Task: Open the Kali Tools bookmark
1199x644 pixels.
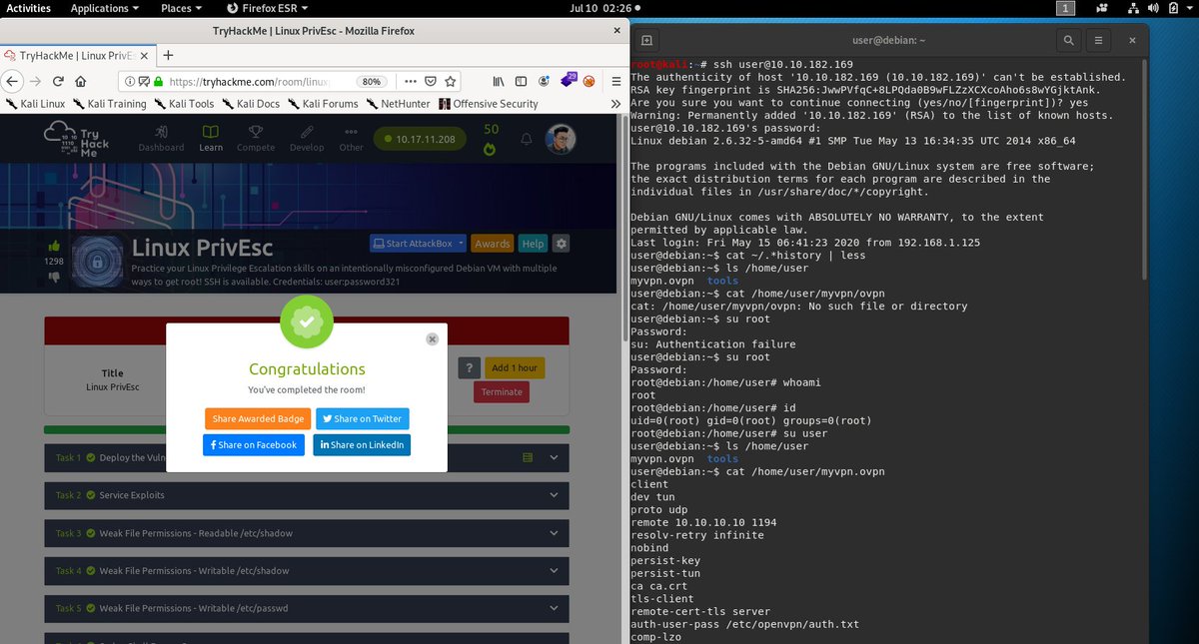Action: 184,104
